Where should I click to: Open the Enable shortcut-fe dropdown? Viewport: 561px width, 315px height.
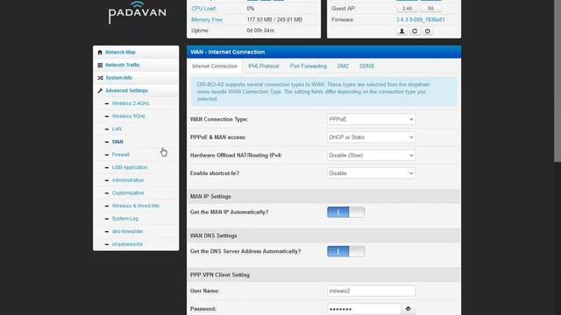pos(371,173)
